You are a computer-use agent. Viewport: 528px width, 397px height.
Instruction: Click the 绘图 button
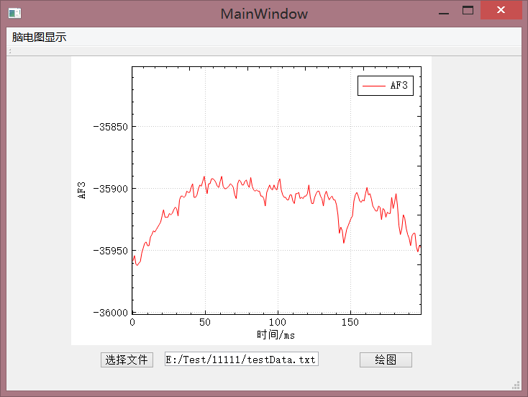click(x=386, y=360)
